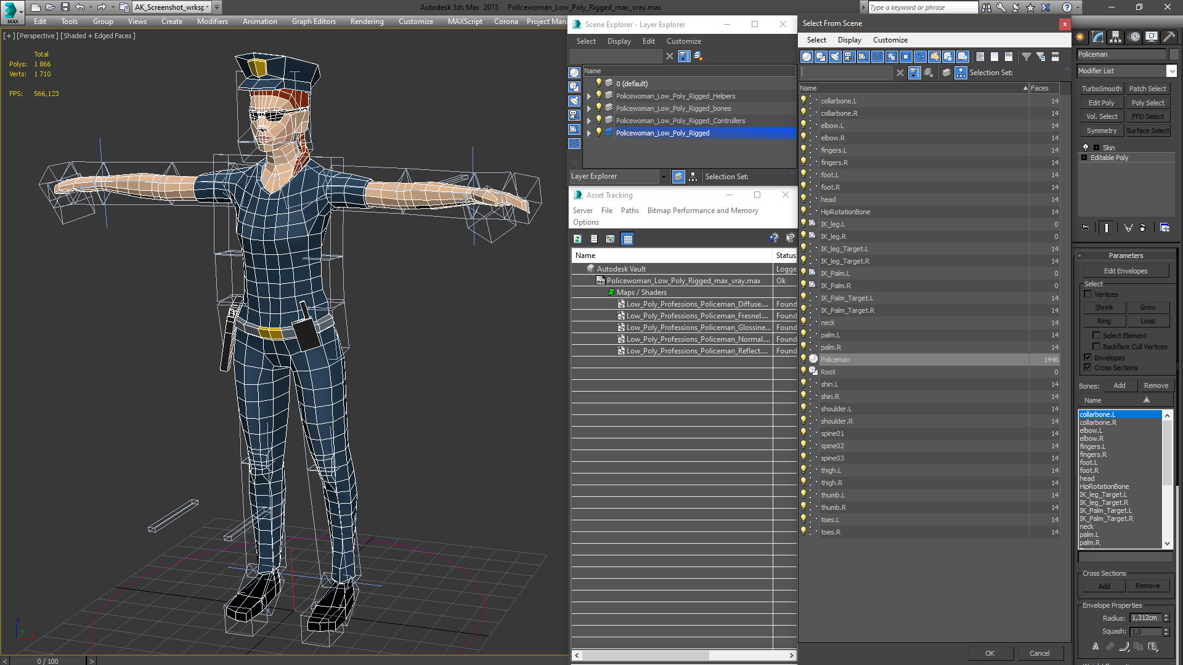The height and width of the screenshot is (665, 1183).
Task: Expand the Skin modifier sub-objects
Action: coord(1096,148)
